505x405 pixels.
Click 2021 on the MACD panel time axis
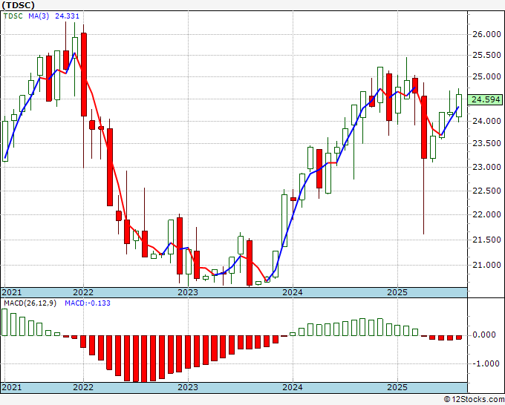tap(12, 387)
